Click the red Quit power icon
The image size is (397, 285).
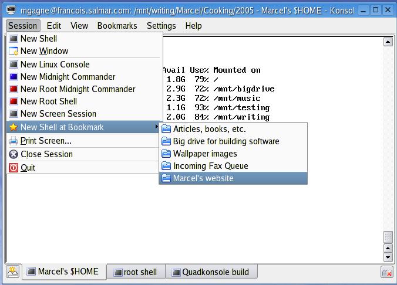coord(14,168)
